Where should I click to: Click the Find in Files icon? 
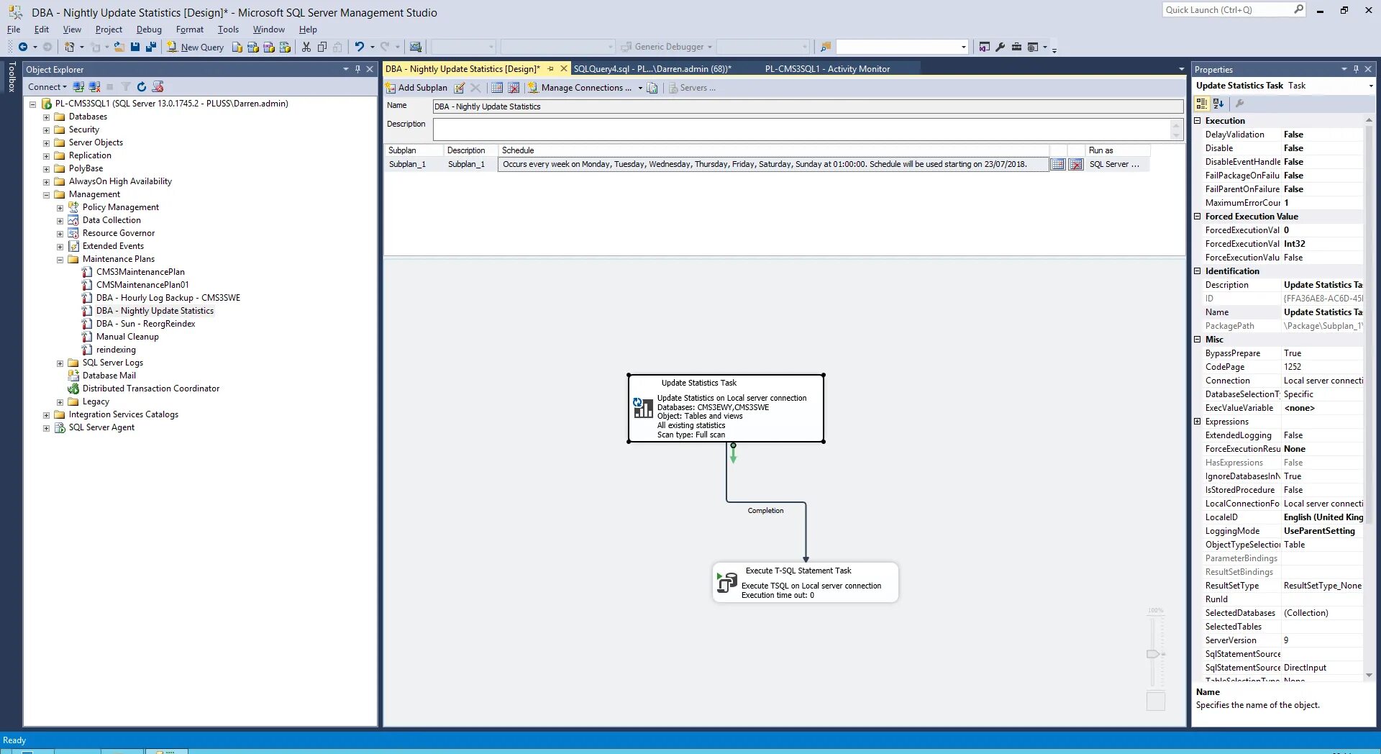[x=826, y=47]
